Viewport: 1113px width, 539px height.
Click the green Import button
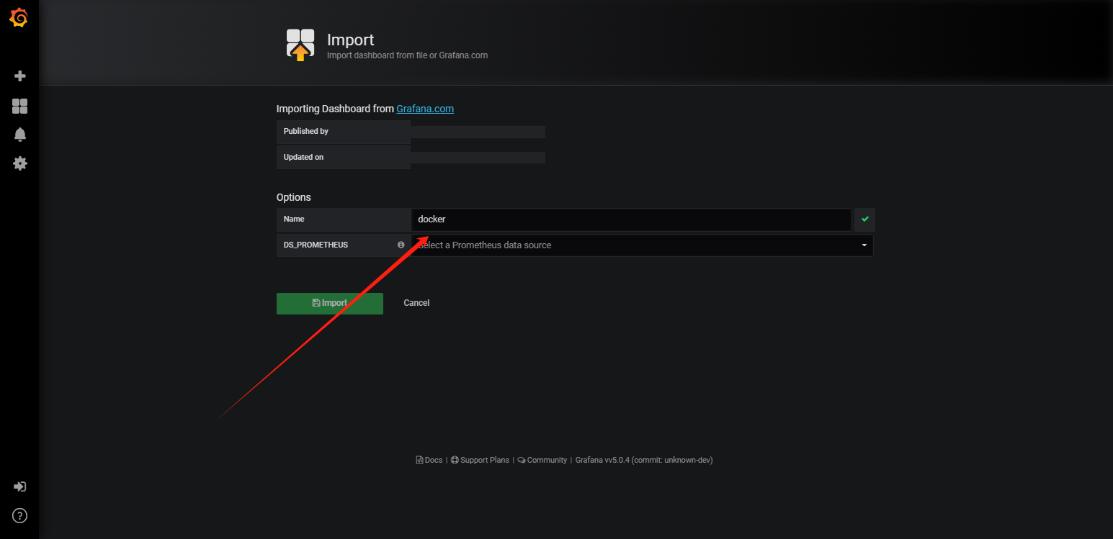(x=330, y=303)
